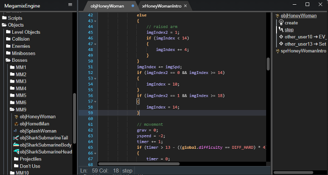The image size is (328, 175).
Task: Click the open MM9 folder icon
Action: tap(12, 109)
